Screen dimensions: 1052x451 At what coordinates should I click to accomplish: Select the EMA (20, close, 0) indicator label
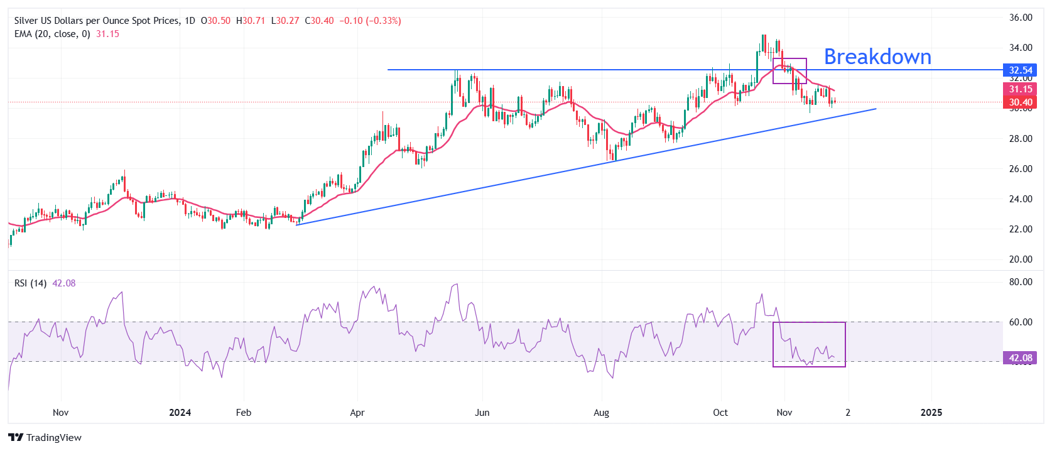(x=52, y=34)
